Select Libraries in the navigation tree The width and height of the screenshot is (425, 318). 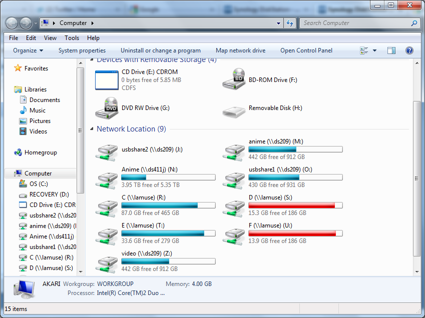click(x=36, y=89)
